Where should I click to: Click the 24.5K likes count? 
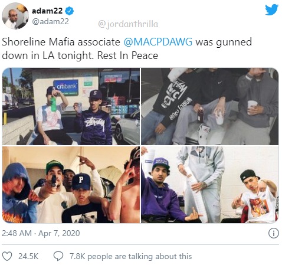[x=28, y=256]
